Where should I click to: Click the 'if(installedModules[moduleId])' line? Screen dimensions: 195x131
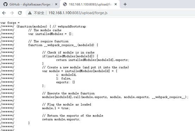pyautogui.click(x=70, y=56)
